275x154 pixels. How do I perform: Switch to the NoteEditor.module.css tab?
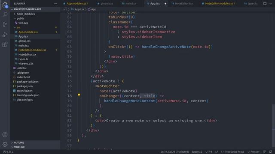(x=219, y=3)
